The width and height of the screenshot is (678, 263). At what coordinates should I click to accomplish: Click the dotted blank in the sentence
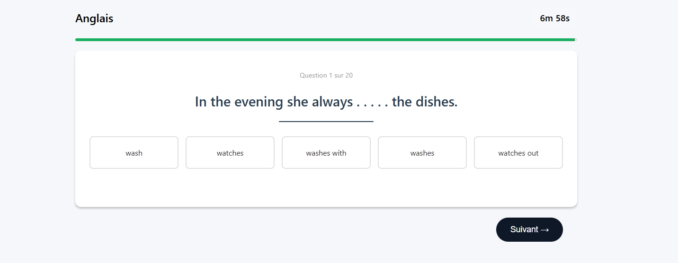click(372, 102)
